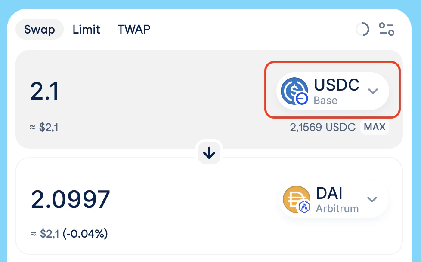
Task: Switch to the TWAP tab
Action: 134,29
